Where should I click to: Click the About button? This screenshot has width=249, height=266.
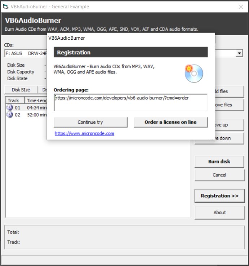click(219, 213)
